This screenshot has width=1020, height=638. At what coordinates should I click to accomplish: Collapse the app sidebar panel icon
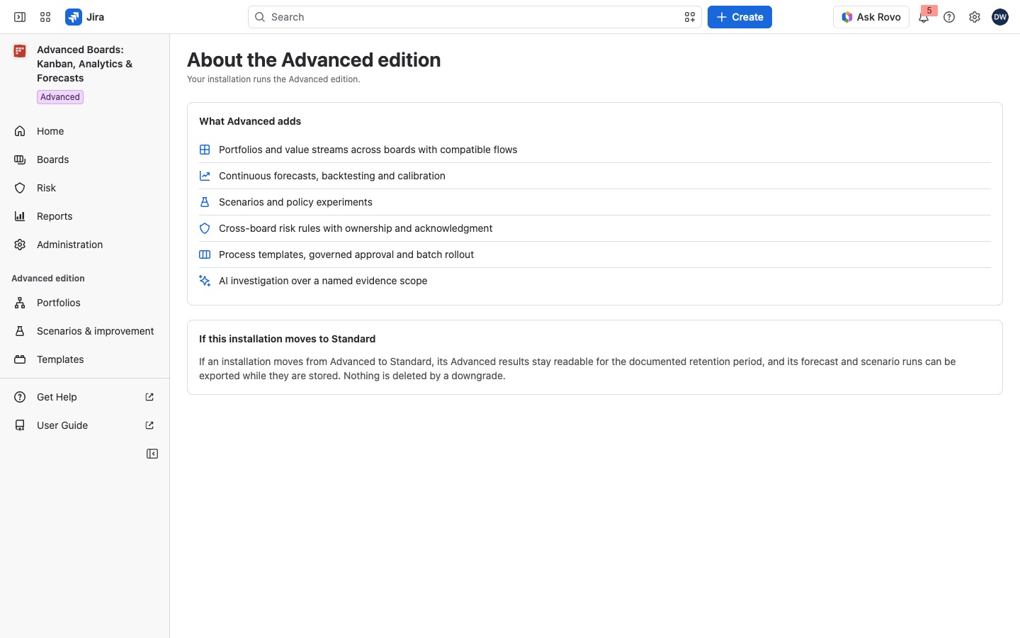(152, 454)
